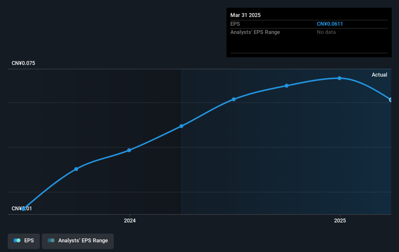Switch to the 2024 axis period
Image resolution: width=399 pixels, height=252 pixels.
point(130,220)
